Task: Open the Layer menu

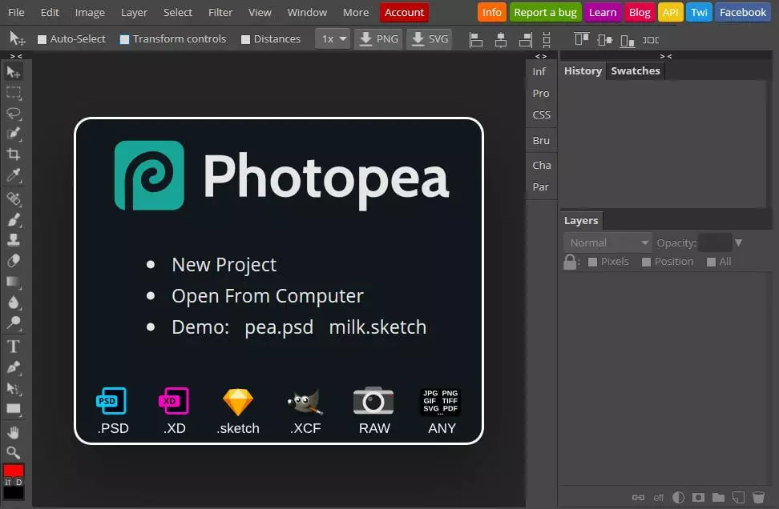Action: 134,12
